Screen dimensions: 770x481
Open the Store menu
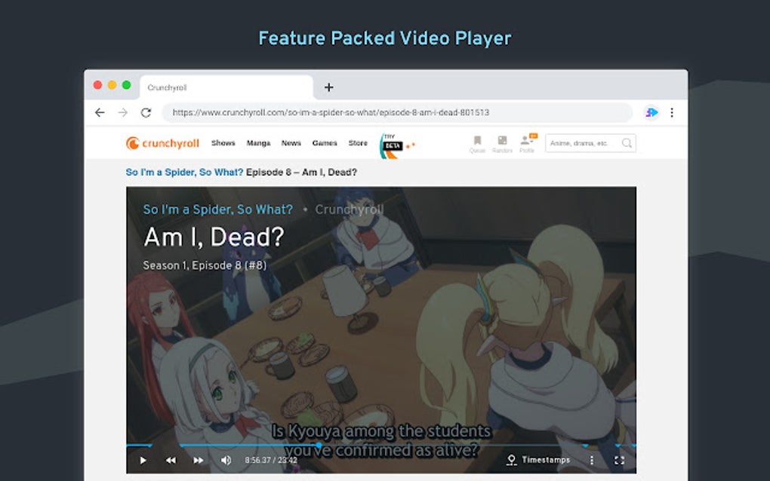click(358, 143)
